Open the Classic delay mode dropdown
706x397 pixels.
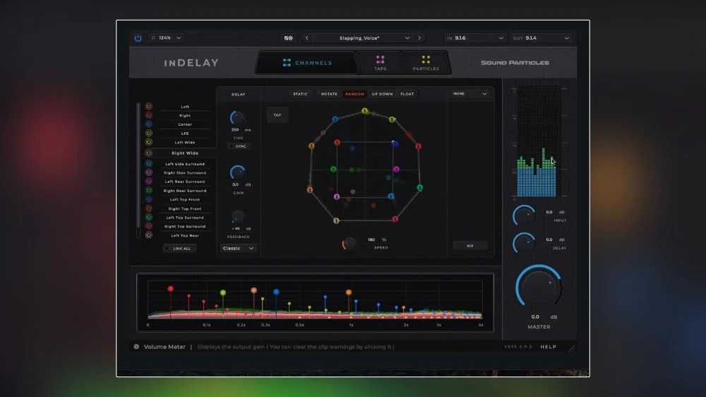[x=238, y=248]
